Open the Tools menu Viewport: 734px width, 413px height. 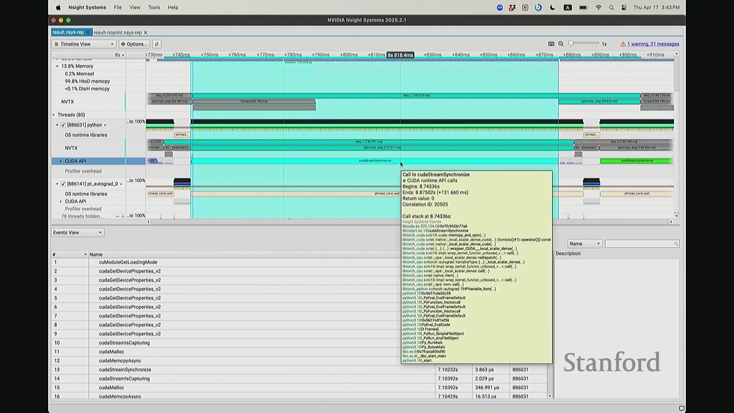pos(154,7)
